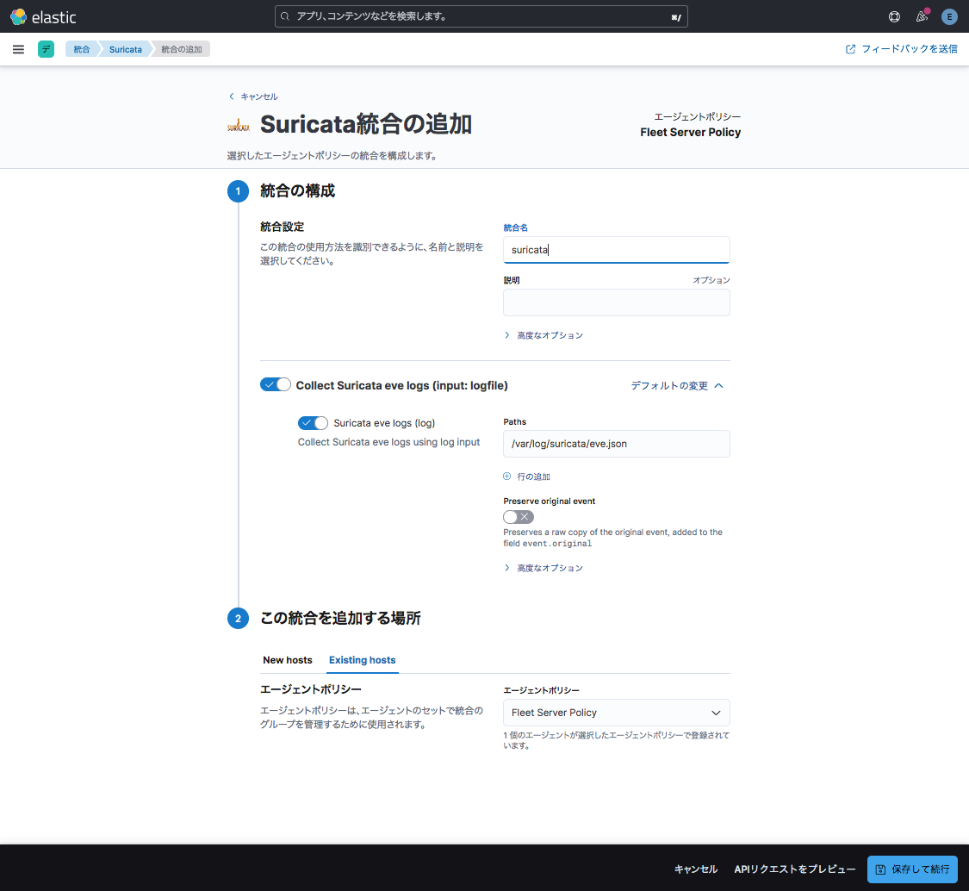Image resolution: width=969 pixels, height=891 pixels.
Task: Click APIリクエストをプレビュー link
Action: [x=794, y=869]
